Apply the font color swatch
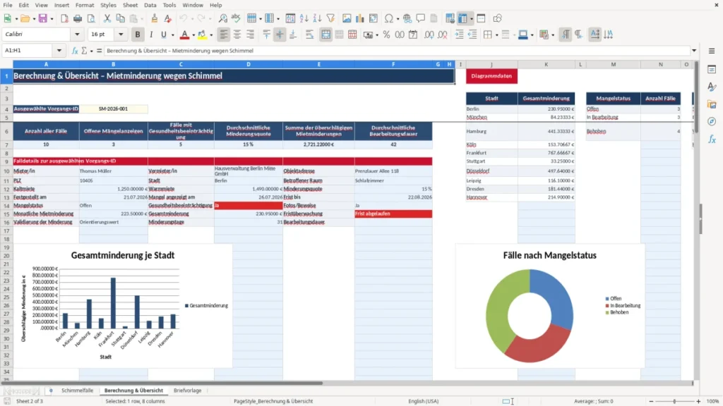 click(x=184, y=35)
